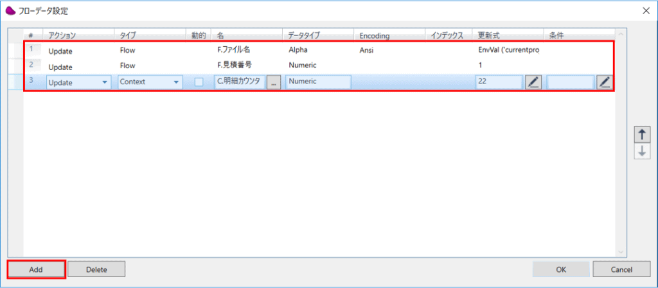Image resolution: width=658 pixels, height=288 pixels.
Task: Move selected row down with arrow button
Action: [641, 151]
